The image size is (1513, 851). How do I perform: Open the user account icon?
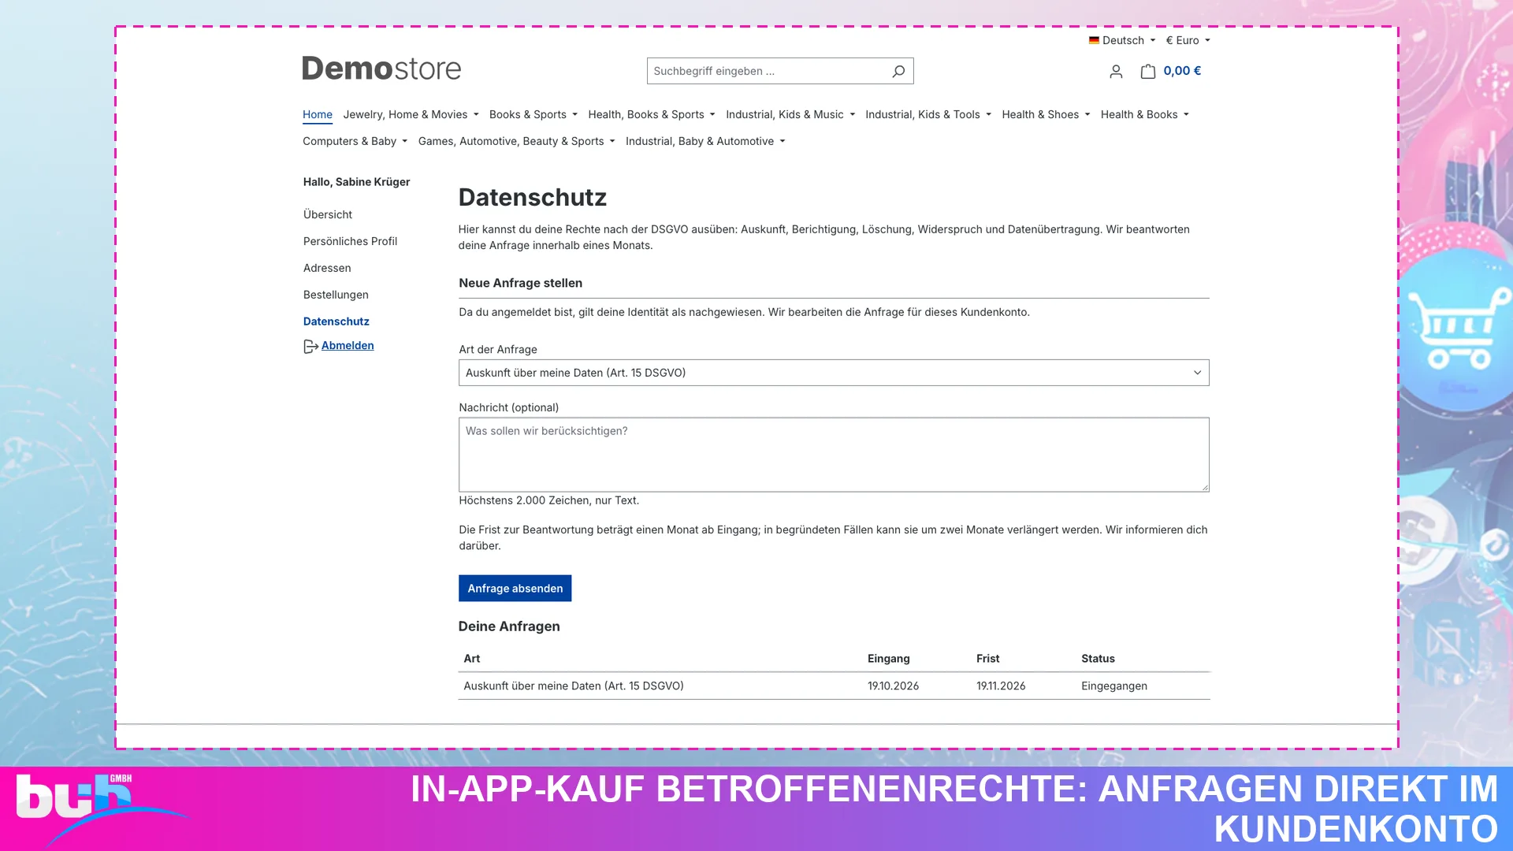point(1116,72)
